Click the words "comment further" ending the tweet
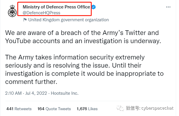The width and height of the screenshot is (179, 116). (x=30, y=82)
